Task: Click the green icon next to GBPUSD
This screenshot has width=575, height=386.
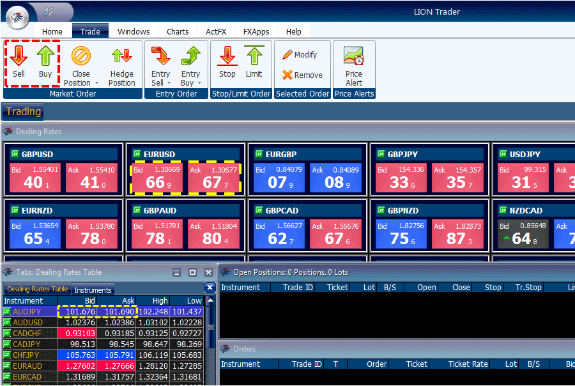Action: coord(15,154)
